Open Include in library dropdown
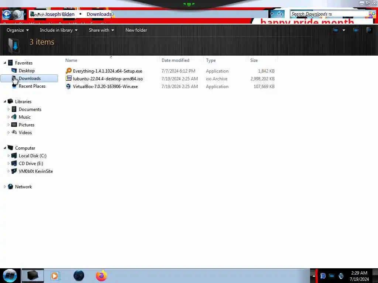The height and width of the screenshot is (283, 378). (x=59, y=30)
